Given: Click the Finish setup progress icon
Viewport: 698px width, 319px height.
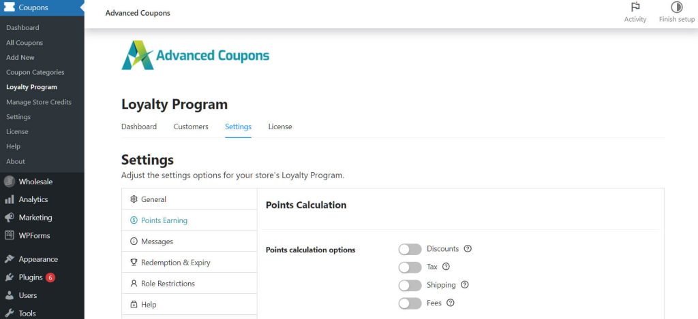Looking at the screenshot, I should (677, 7).
